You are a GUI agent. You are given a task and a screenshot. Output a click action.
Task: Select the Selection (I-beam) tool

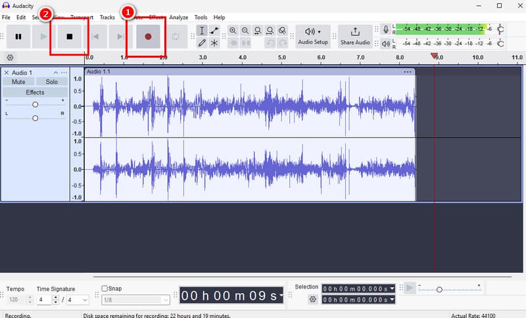click(202, 31)
